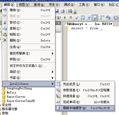Choose 复制(C) Ctrl+C menu entry
Viewport: 119px width, 115px height.
tap(29, 28)
